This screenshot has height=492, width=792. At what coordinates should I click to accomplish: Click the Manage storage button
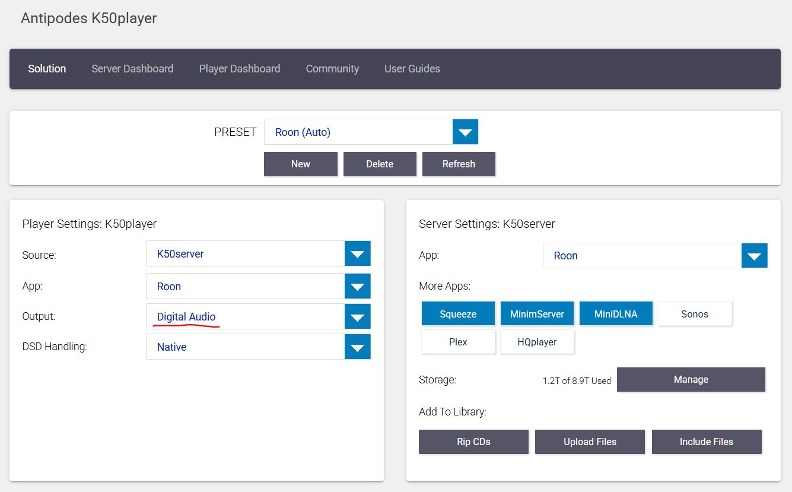point(691,379)
